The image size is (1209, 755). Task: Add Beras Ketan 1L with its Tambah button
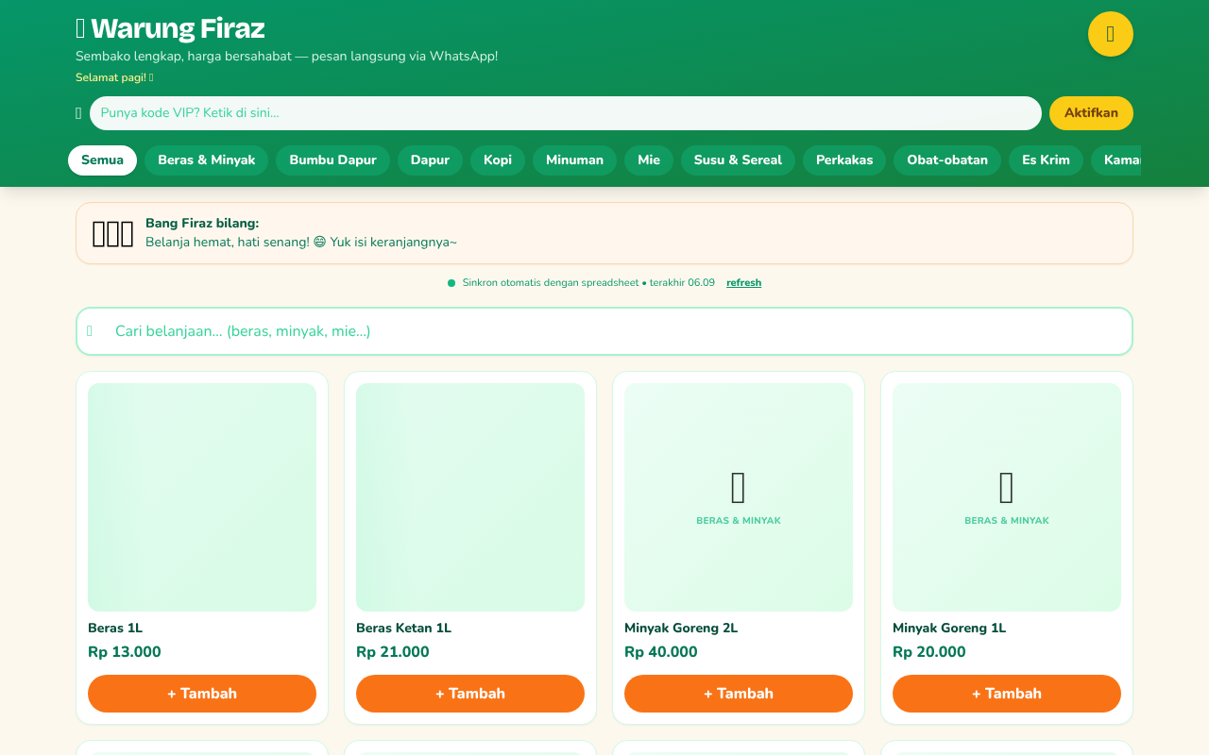click(x=470, y=694)
